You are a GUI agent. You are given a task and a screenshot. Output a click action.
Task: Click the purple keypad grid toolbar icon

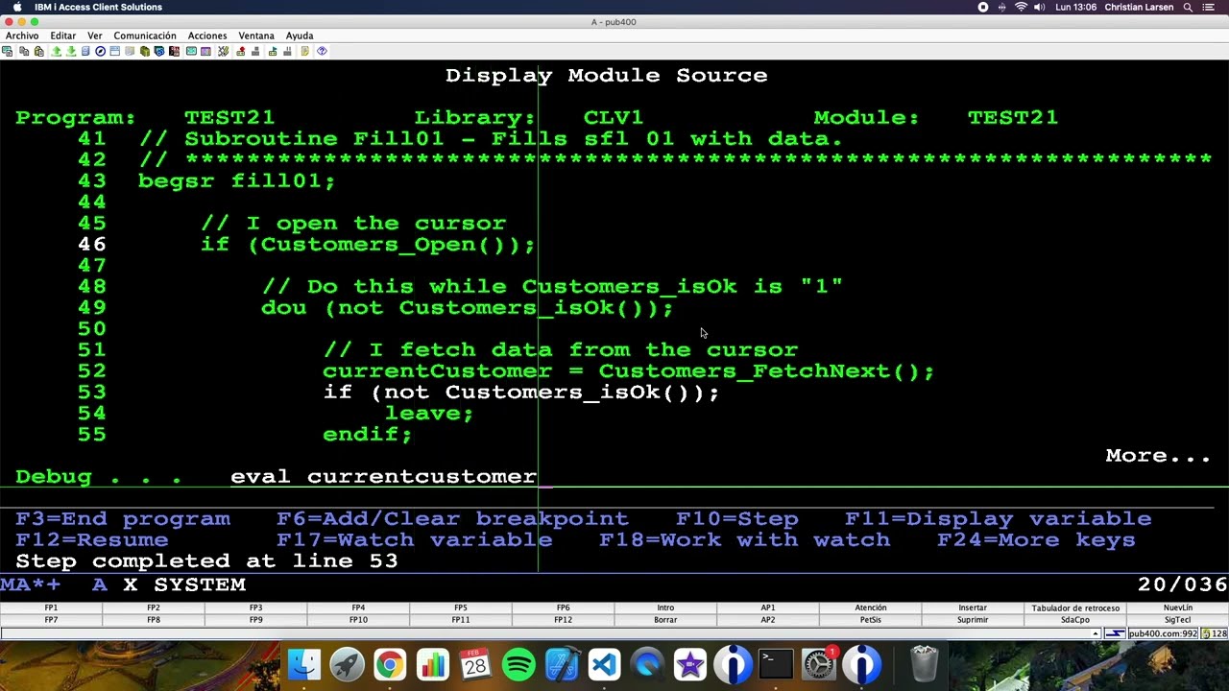coord(205,51)
